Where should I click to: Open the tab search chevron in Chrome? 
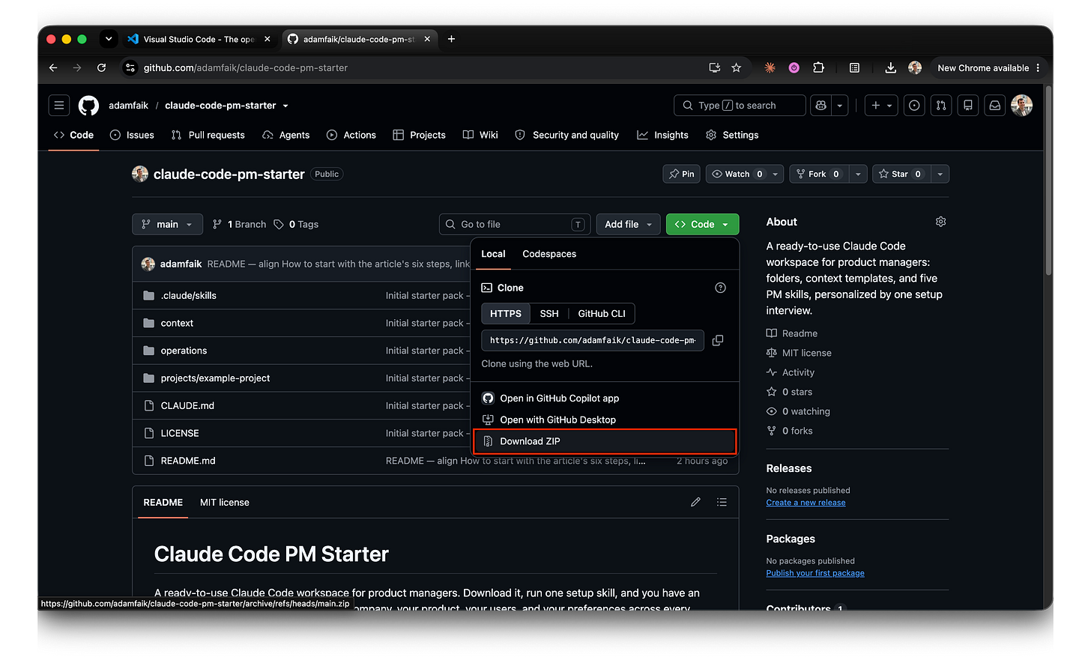109,39
